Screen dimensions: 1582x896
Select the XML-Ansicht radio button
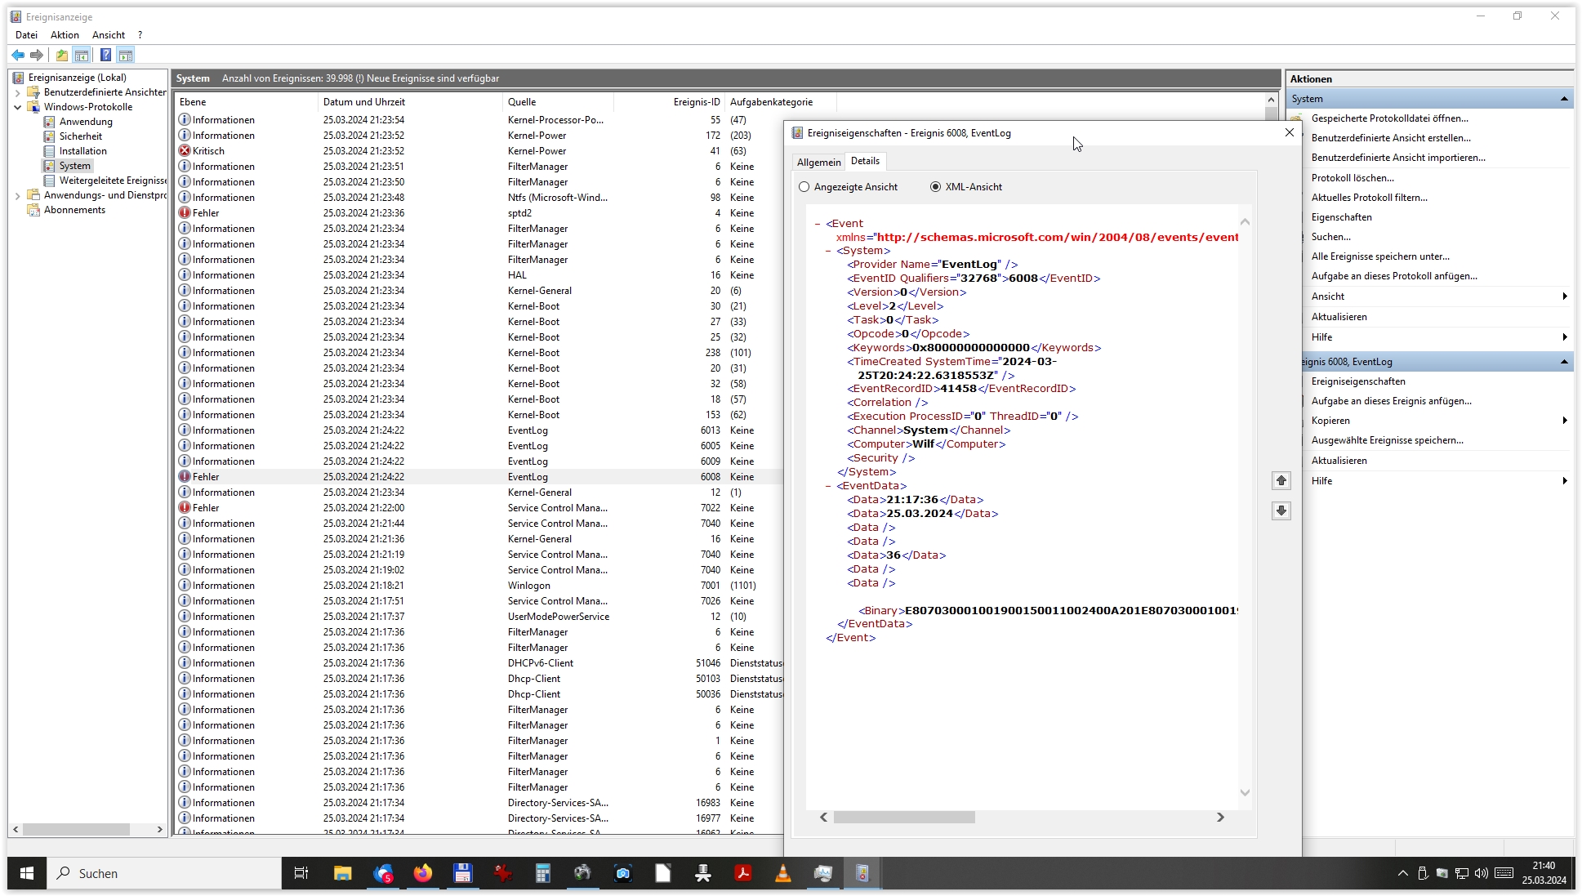[x=935, y=187]
